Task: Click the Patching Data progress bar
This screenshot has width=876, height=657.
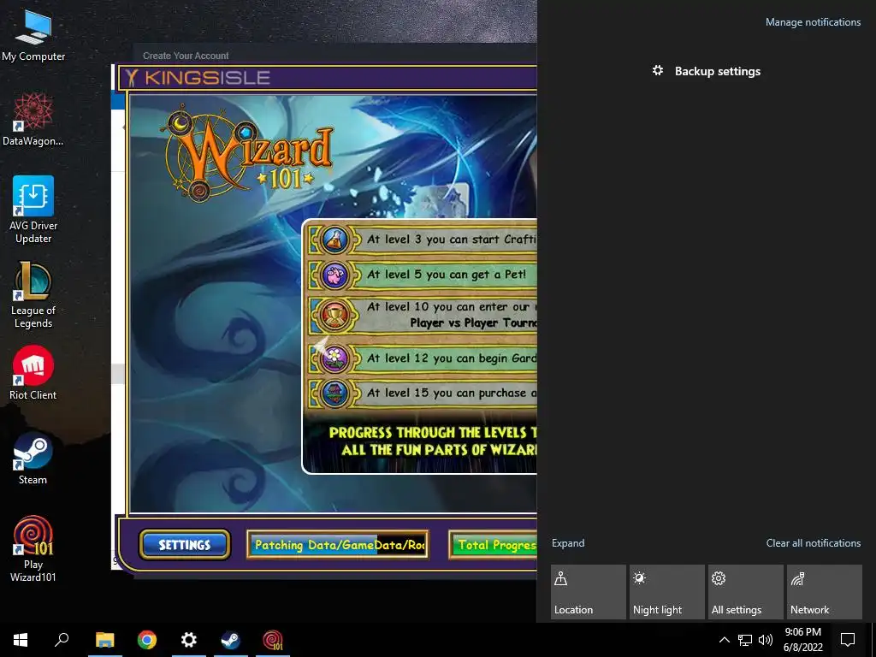Action: 337,545
